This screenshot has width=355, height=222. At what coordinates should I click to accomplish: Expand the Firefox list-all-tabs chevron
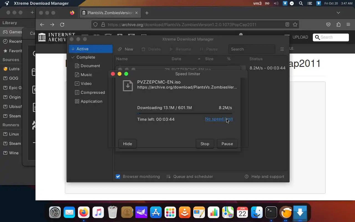coord(338,13)
